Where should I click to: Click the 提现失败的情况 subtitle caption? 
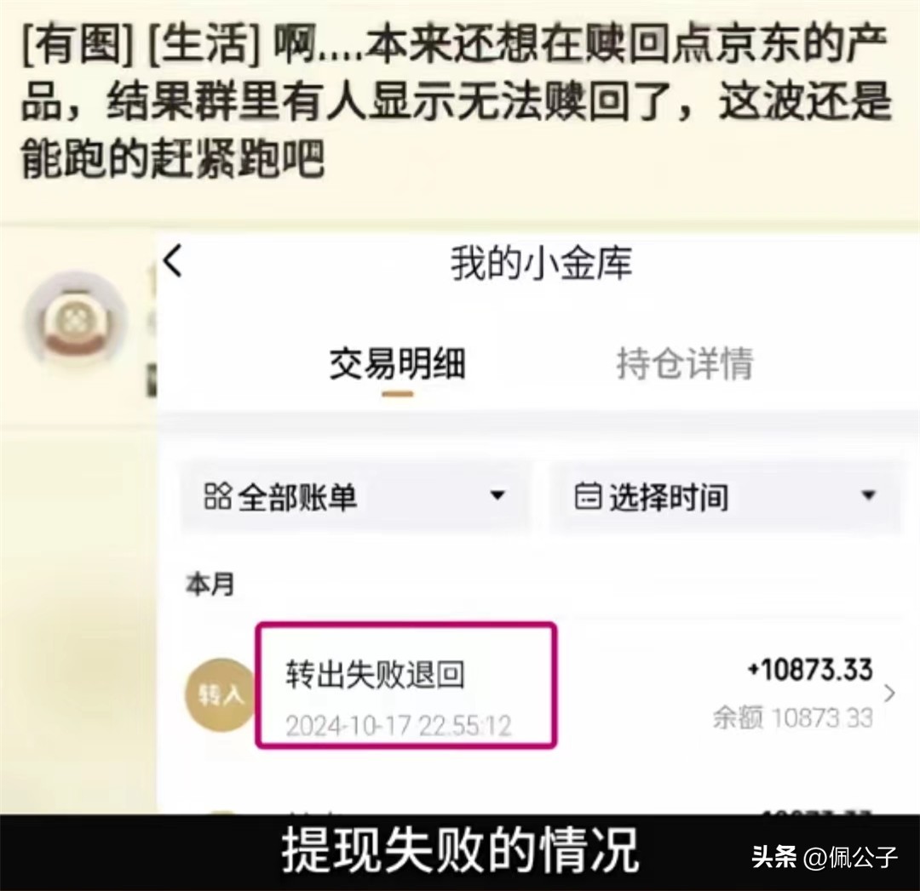(459, 850)
